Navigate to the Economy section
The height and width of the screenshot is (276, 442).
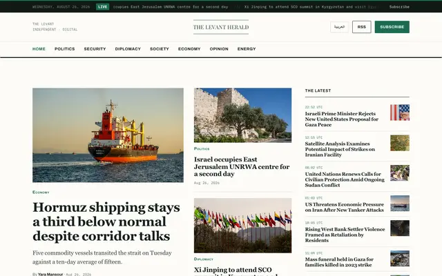pos(189,49)
